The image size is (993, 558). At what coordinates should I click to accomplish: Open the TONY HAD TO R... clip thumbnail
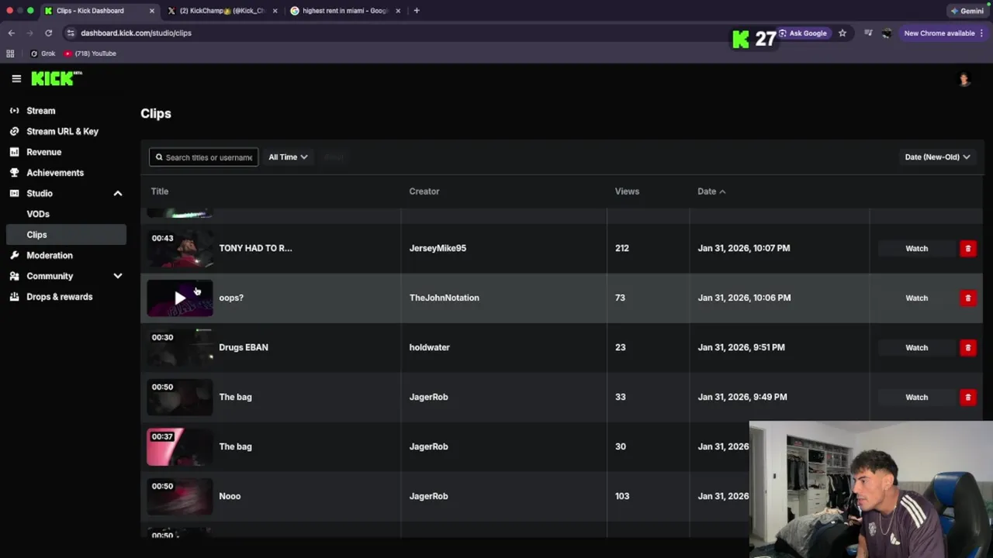180,248
